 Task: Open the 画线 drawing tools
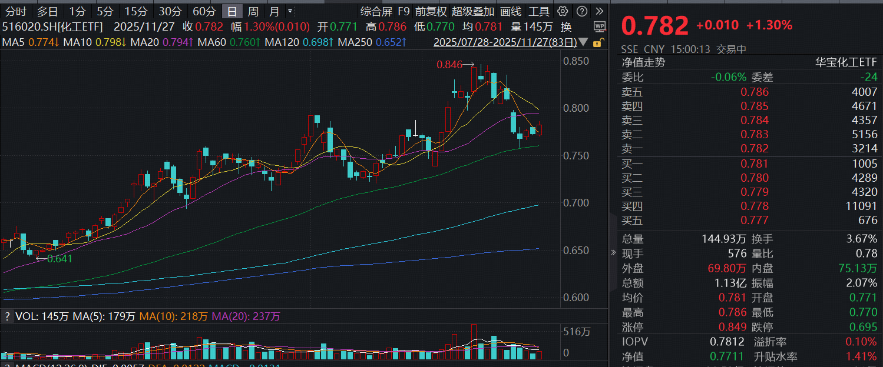tap(511, 11)
